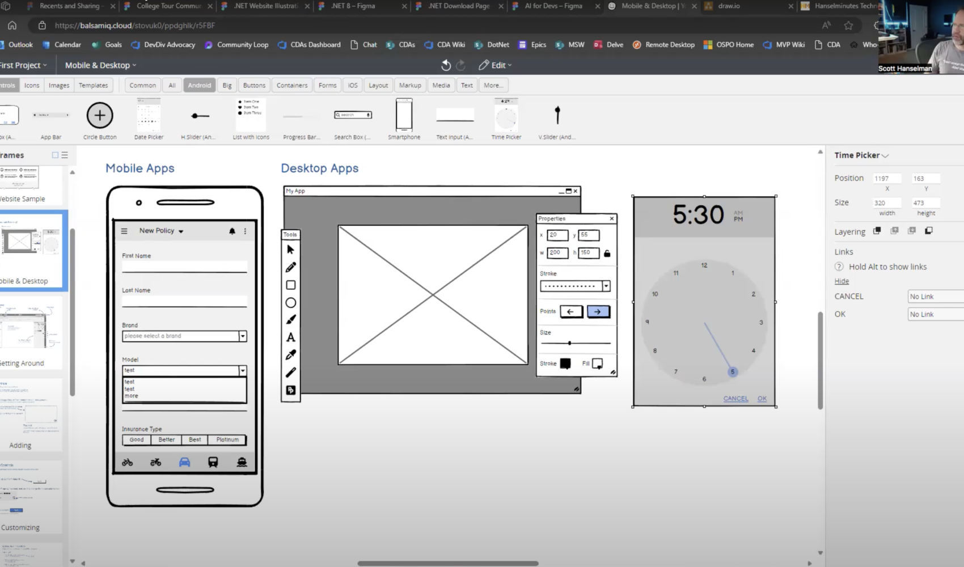Toggle the Android controls category filter
The height and width of the screenshot is (567, 964).
click(199, 85)
